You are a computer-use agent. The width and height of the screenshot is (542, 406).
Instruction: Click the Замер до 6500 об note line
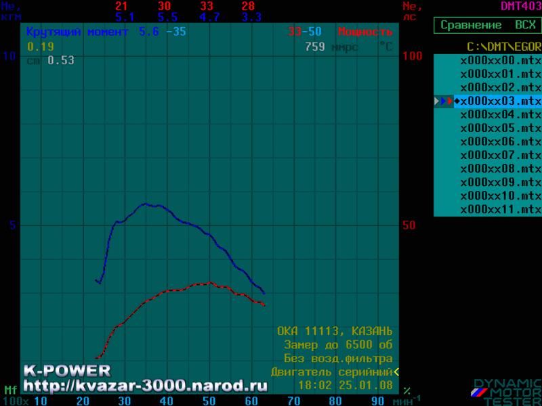(338, 344)
